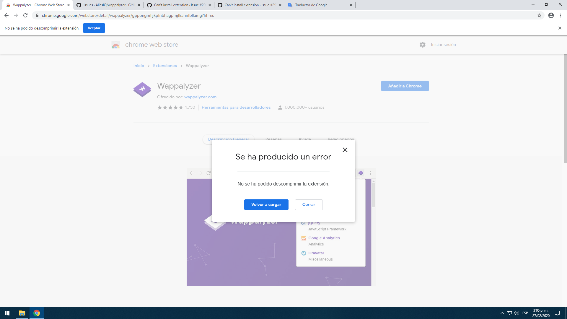Click the browser forward arrow
This screenshot has width=567, height=319.
(x=16, y=15)
